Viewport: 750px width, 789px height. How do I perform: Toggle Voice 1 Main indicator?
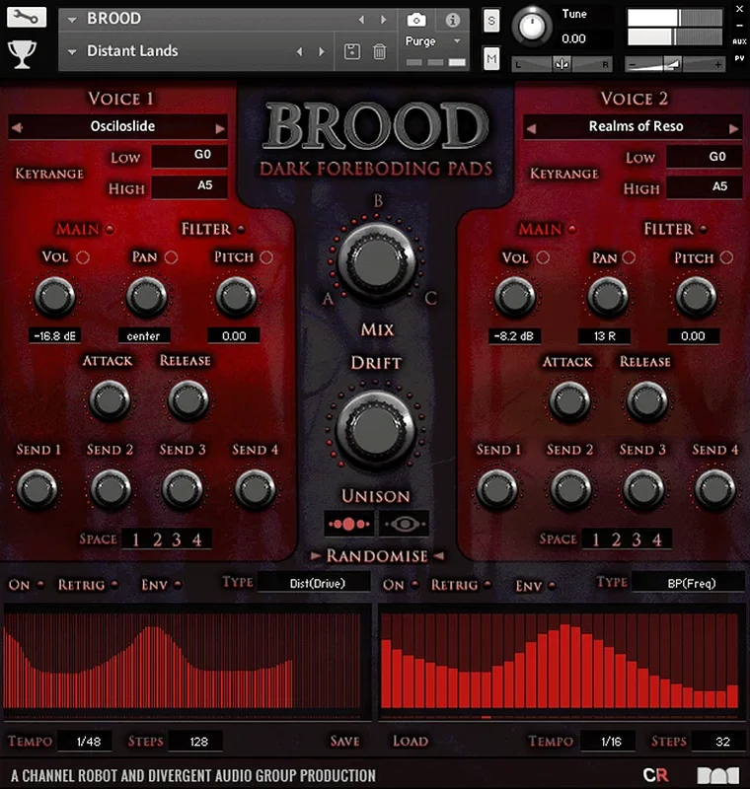coord(110,230)
